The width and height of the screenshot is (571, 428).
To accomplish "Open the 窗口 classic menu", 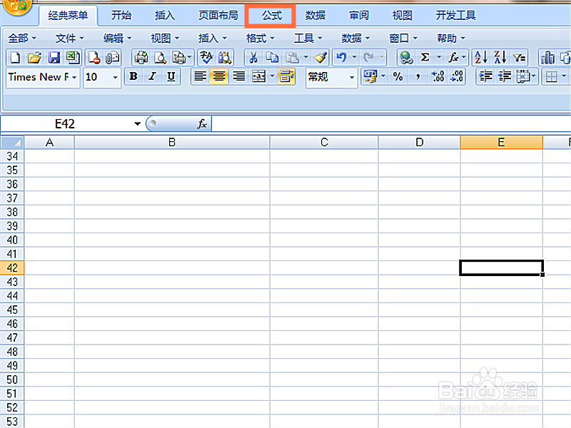I will (403, 39).
